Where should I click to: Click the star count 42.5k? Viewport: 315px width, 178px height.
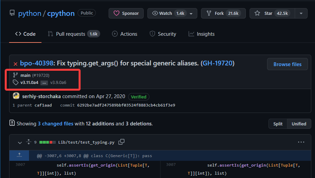coord(282,13)
